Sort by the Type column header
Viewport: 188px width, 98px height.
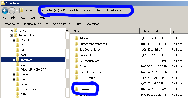coord(179,31)
